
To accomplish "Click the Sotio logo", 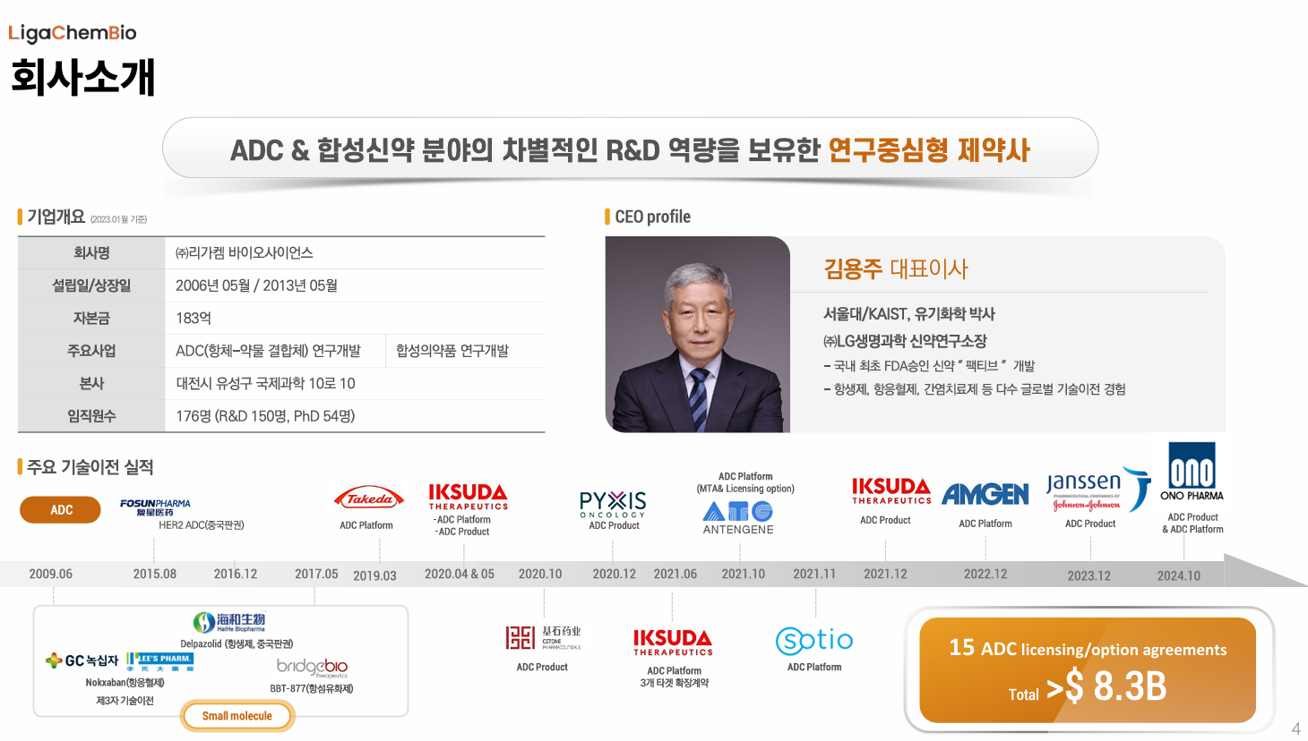I will [x=813, y=640].
